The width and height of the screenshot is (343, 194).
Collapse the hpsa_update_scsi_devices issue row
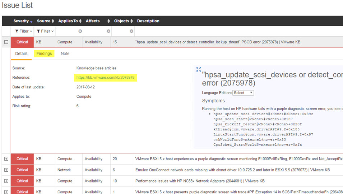pyautogui.click(x=6, y=42)
